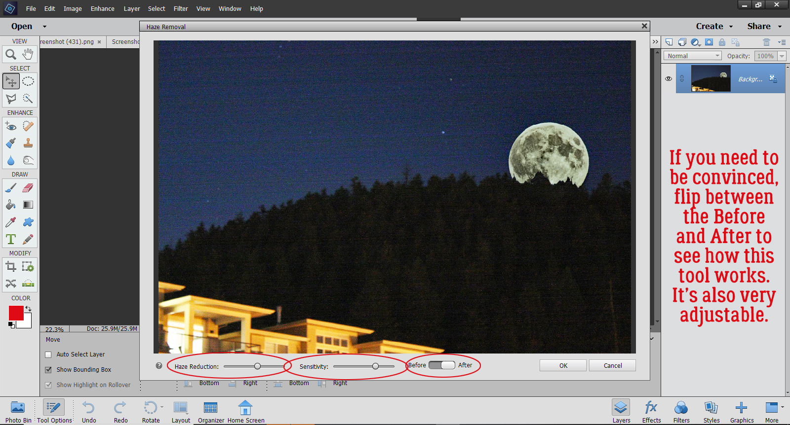
Task: Select the Red Eye Removal tool
Action: click(x=11, y=126)
